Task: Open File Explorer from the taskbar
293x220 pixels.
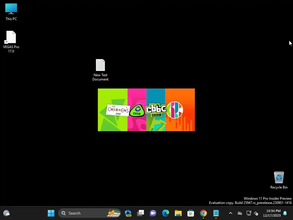Action: [178, 213]
